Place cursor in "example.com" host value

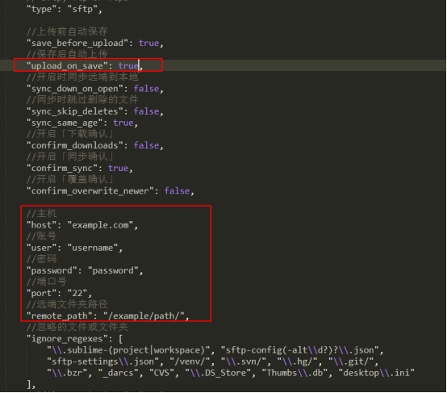pos(100,225)
